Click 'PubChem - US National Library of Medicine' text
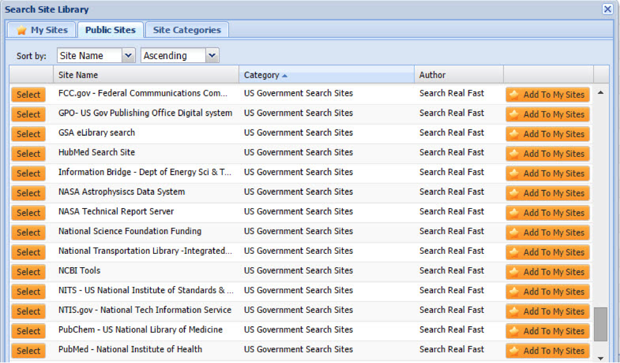The height and width of the screenshot is (363, 620). 141,330
